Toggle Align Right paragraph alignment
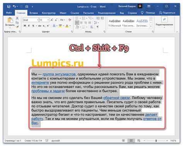This screenshot has width=183, height=146. [x=85, y=23]
